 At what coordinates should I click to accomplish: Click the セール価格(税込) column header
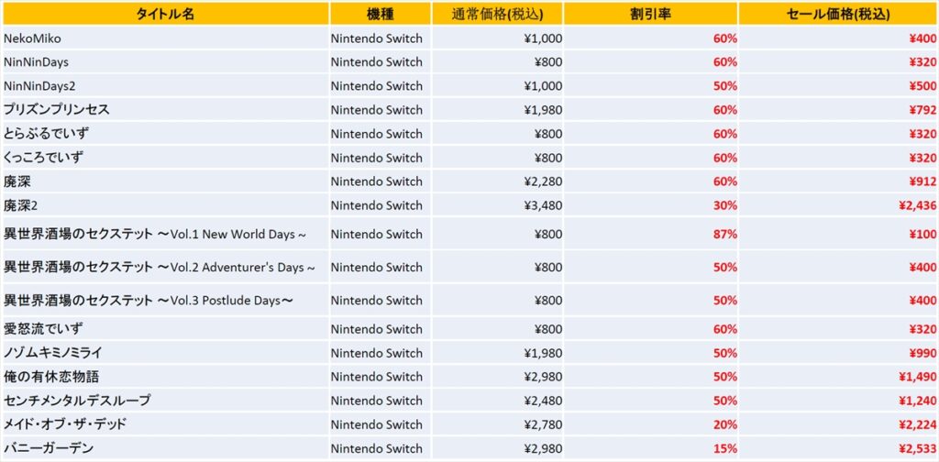tap(838, 15)
